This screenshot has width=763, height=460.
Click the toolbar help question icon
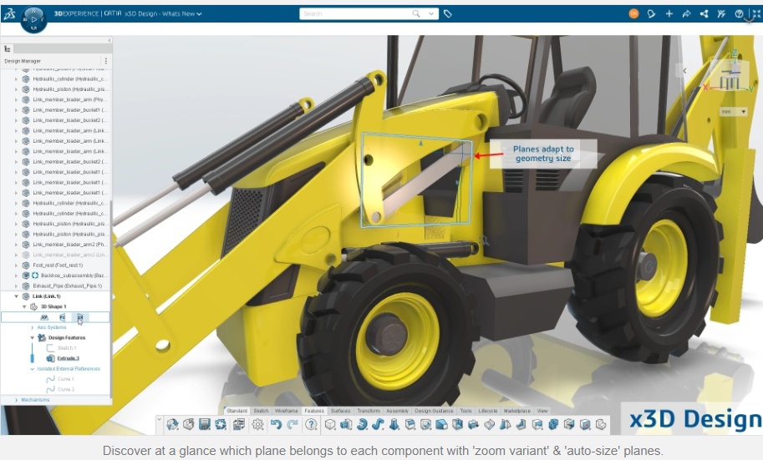point(311,424)
